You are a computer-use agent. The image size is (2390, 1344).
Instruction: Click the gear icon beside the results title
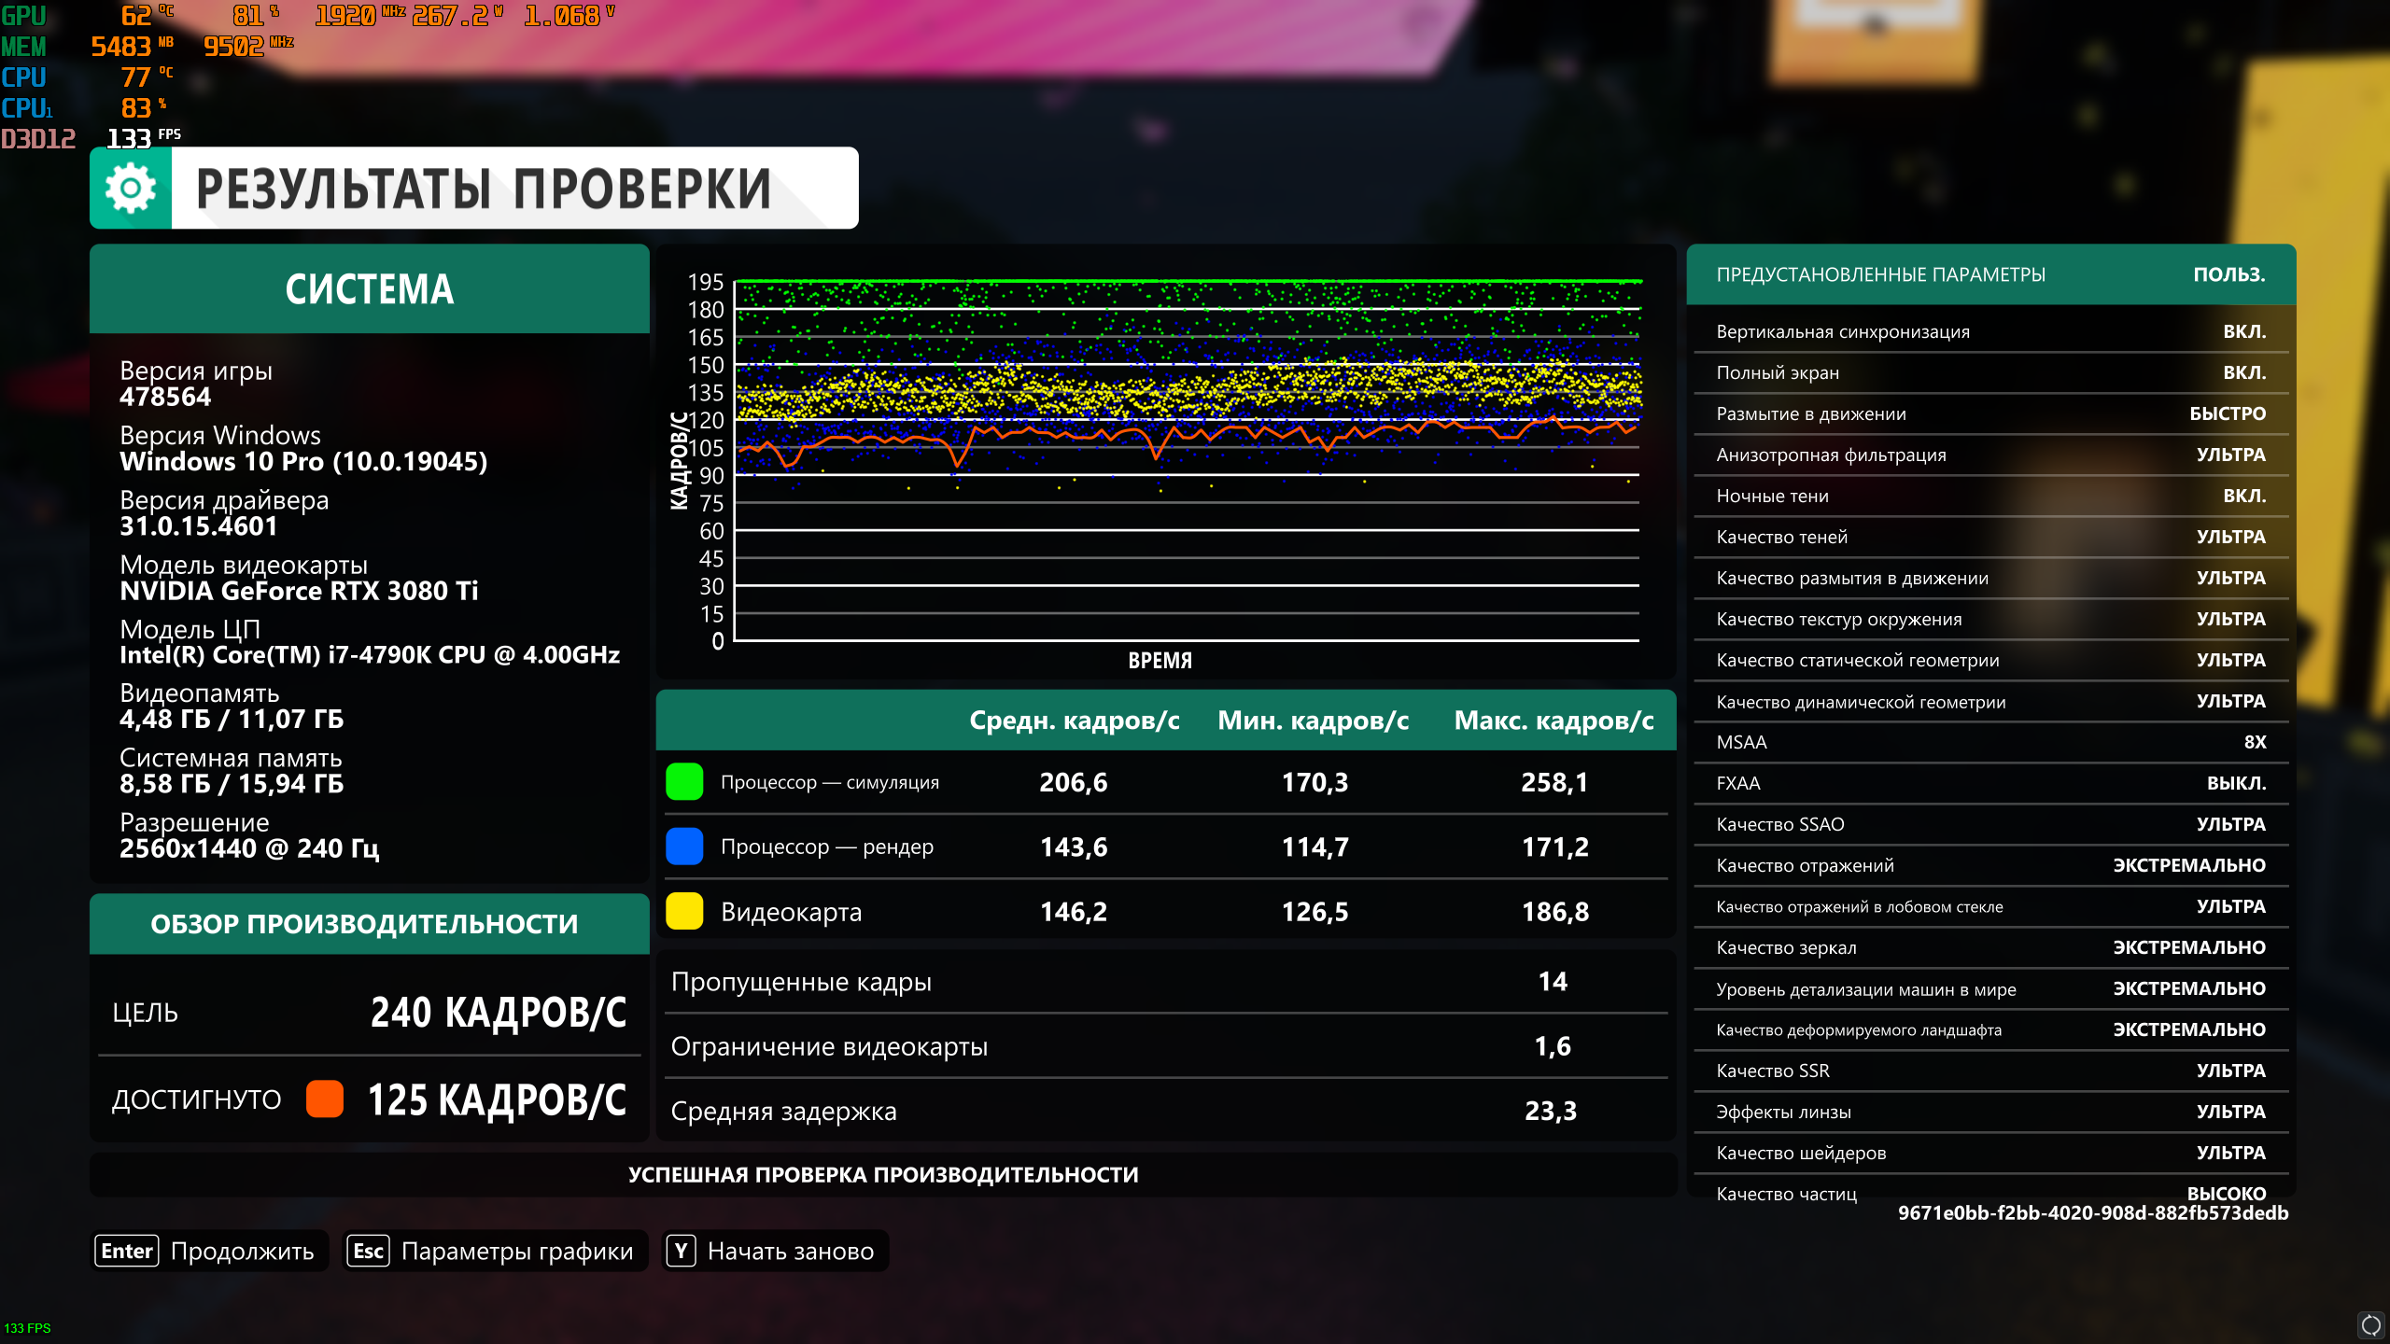click(x=131, y=189)
